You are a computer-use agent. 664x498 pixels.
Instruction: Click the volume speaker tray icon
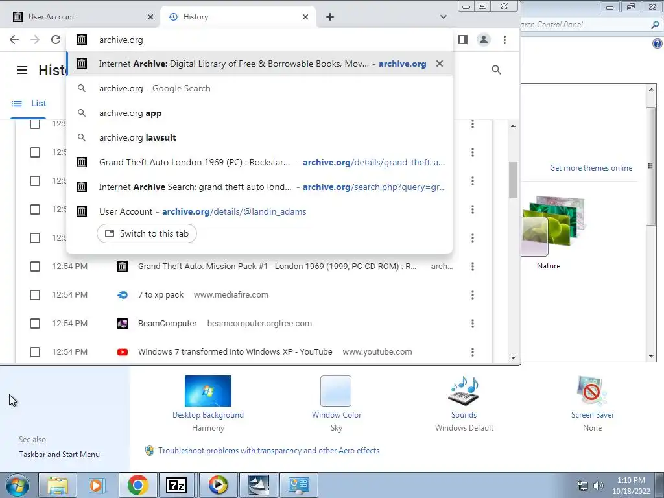(x=599, y=486)
